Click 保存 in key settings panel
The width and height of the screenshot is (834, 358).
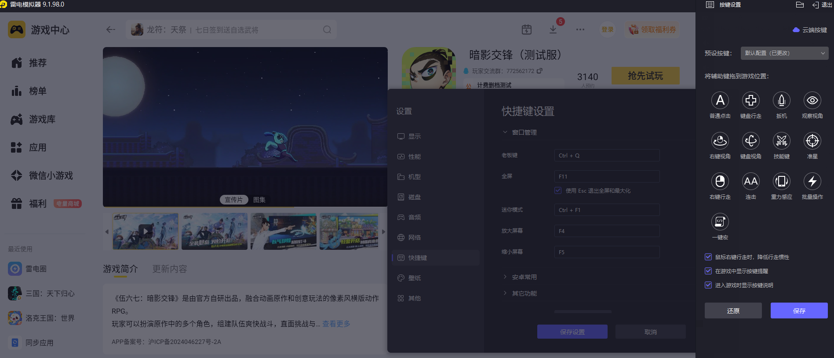click(799, 311)
